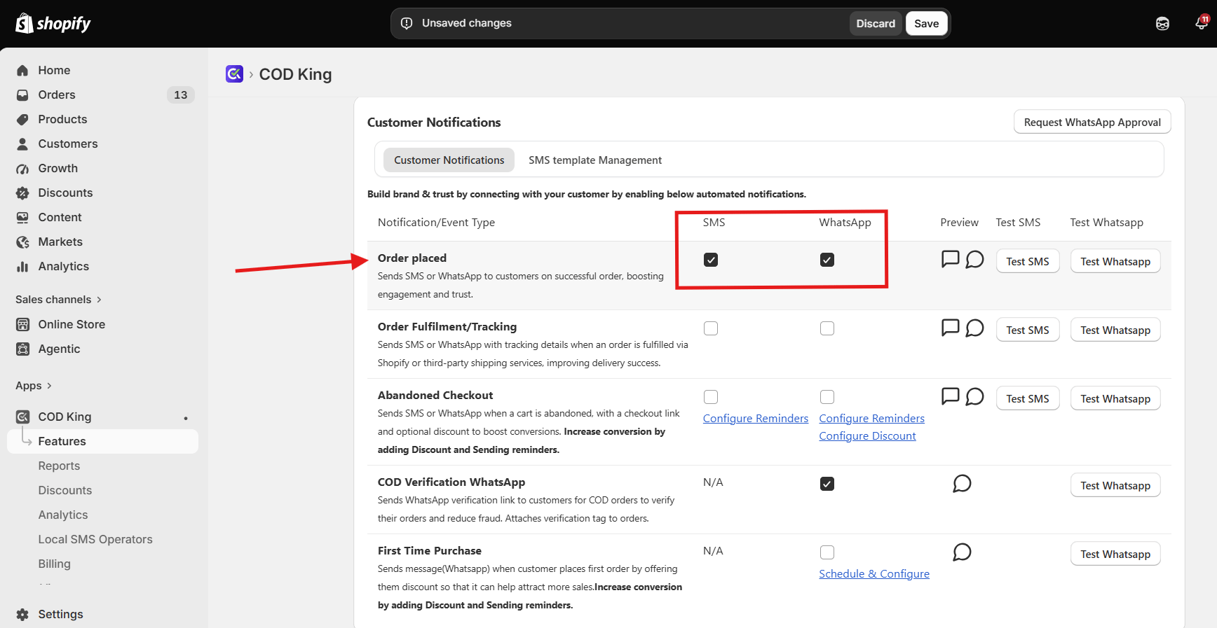Enable SMS for Order Fulfilment/Tracking
Screen dimensions: 1217x628
coord(711,328)
